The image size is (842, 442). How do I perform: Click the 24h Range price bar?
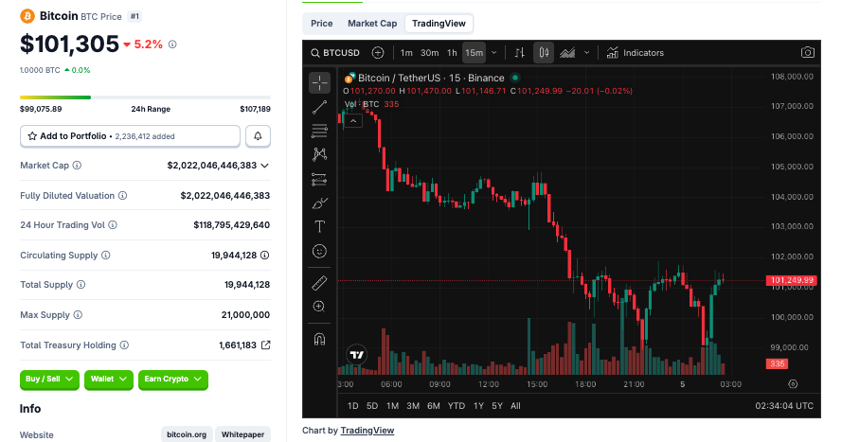point(145,97)
